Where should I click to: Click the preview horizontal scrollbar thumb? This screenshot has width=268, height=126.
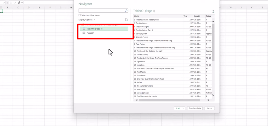point(169,100)
